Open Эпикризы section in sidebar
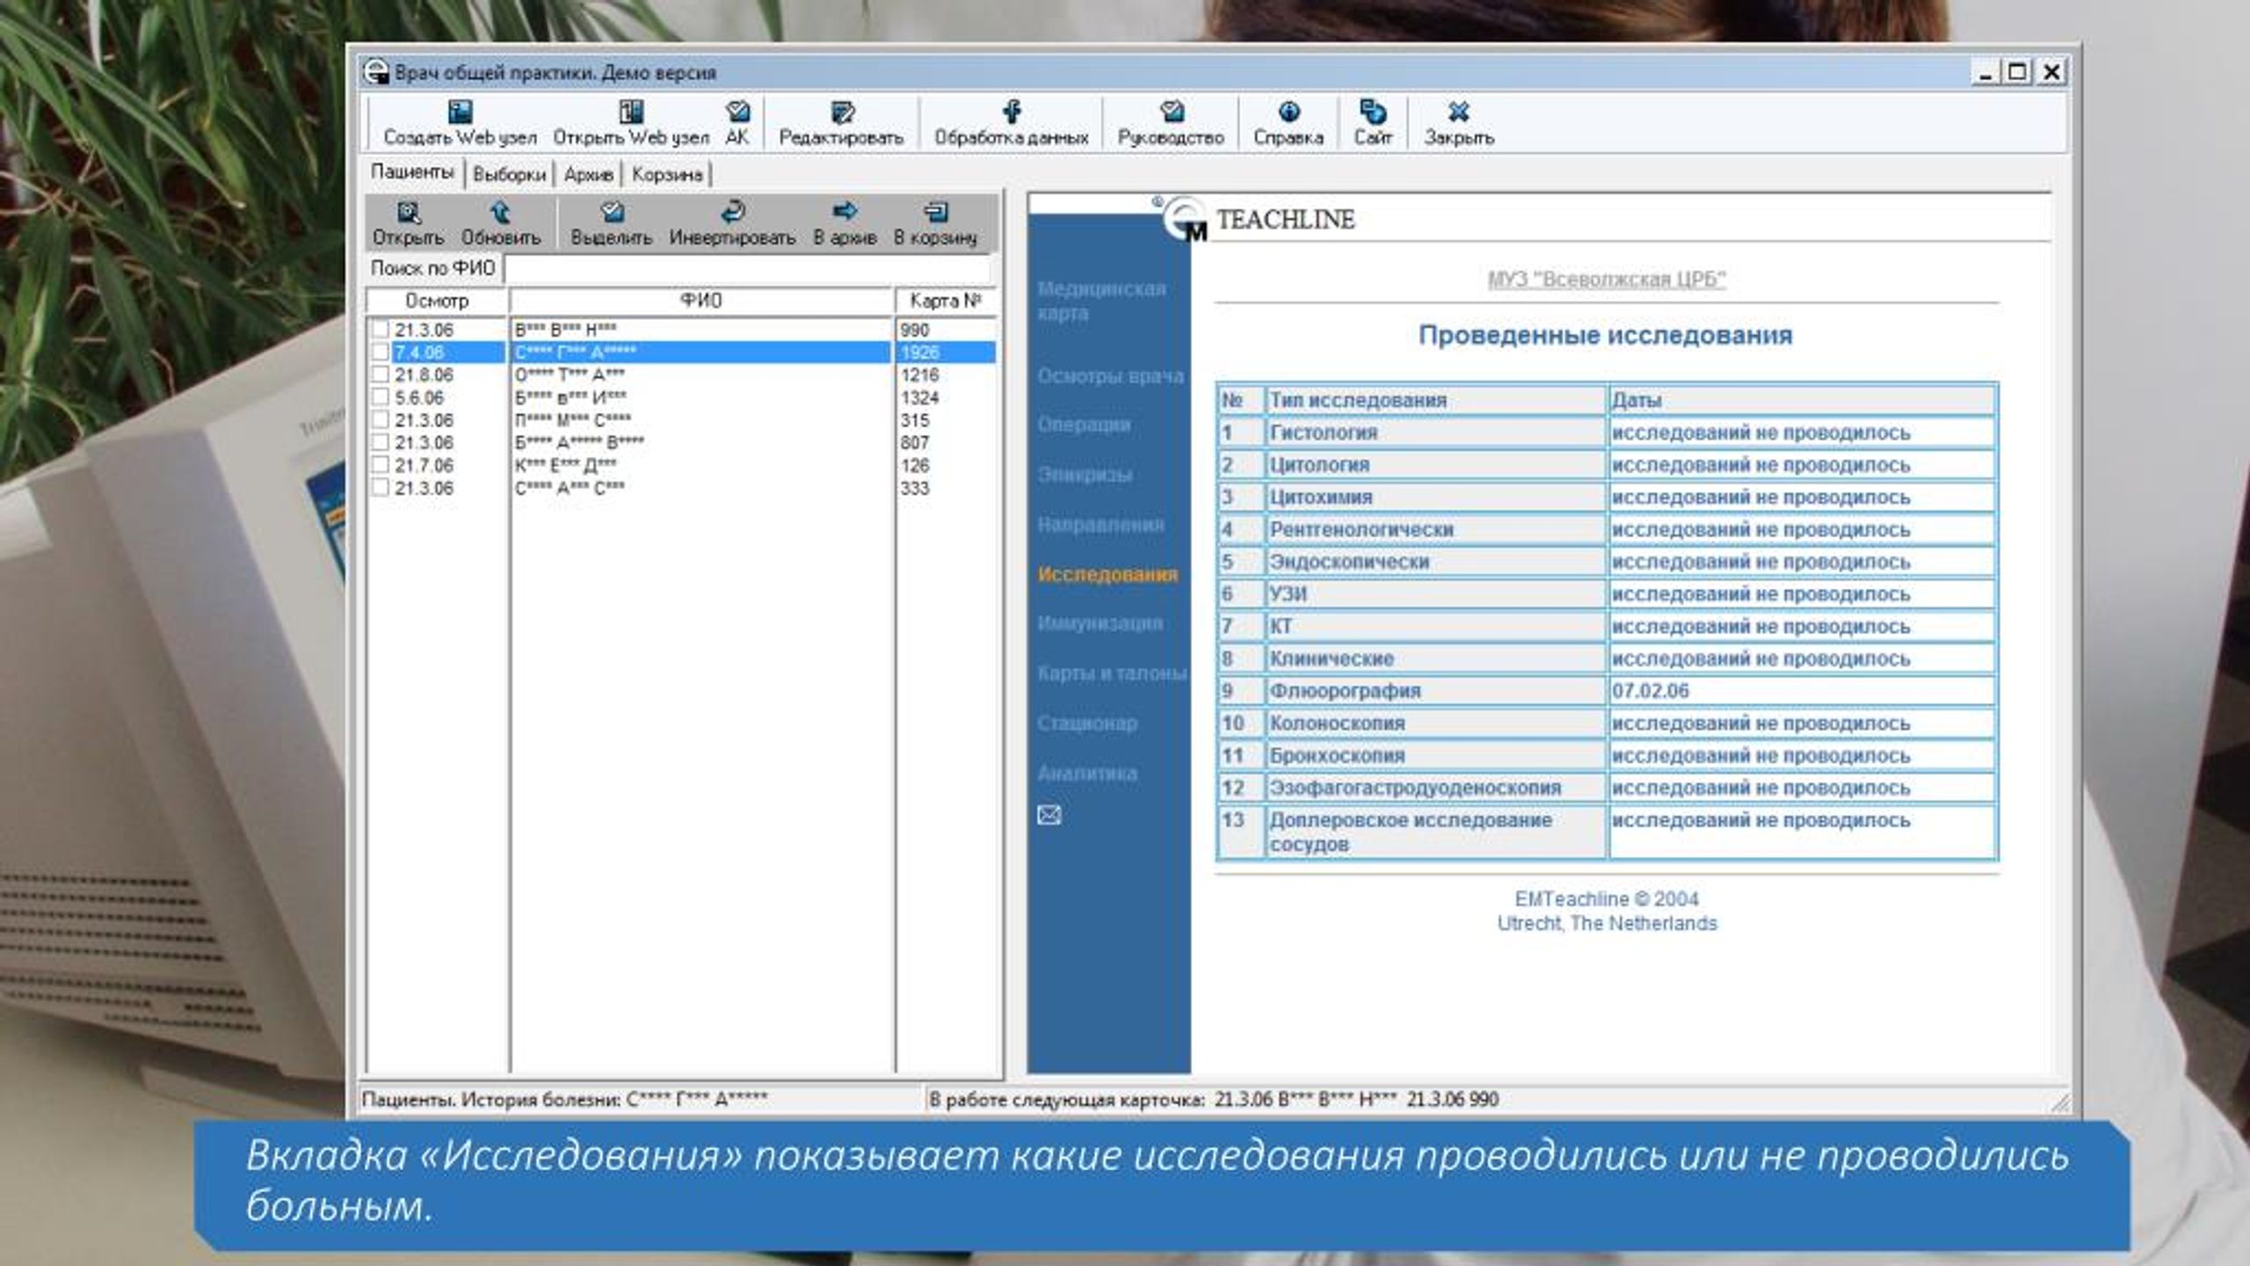 point(1085,475)
